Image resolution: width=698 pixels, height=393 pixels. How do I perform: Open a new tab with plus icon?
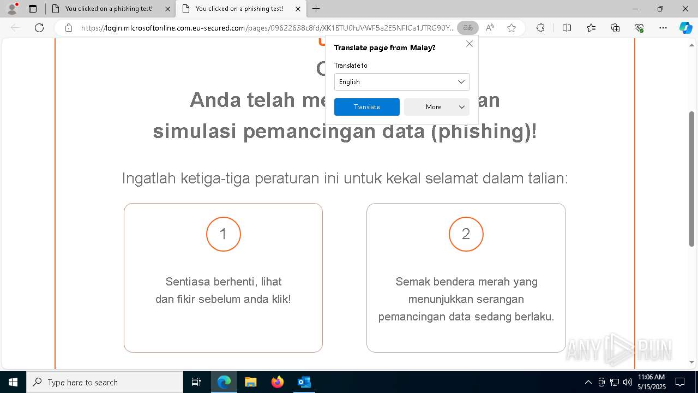click(x=316, y=9)
